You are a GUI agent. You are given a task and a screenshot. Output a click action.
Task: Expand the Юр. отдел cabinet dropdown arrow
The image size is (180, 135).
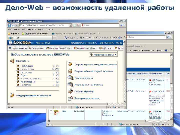pos(28,61)
